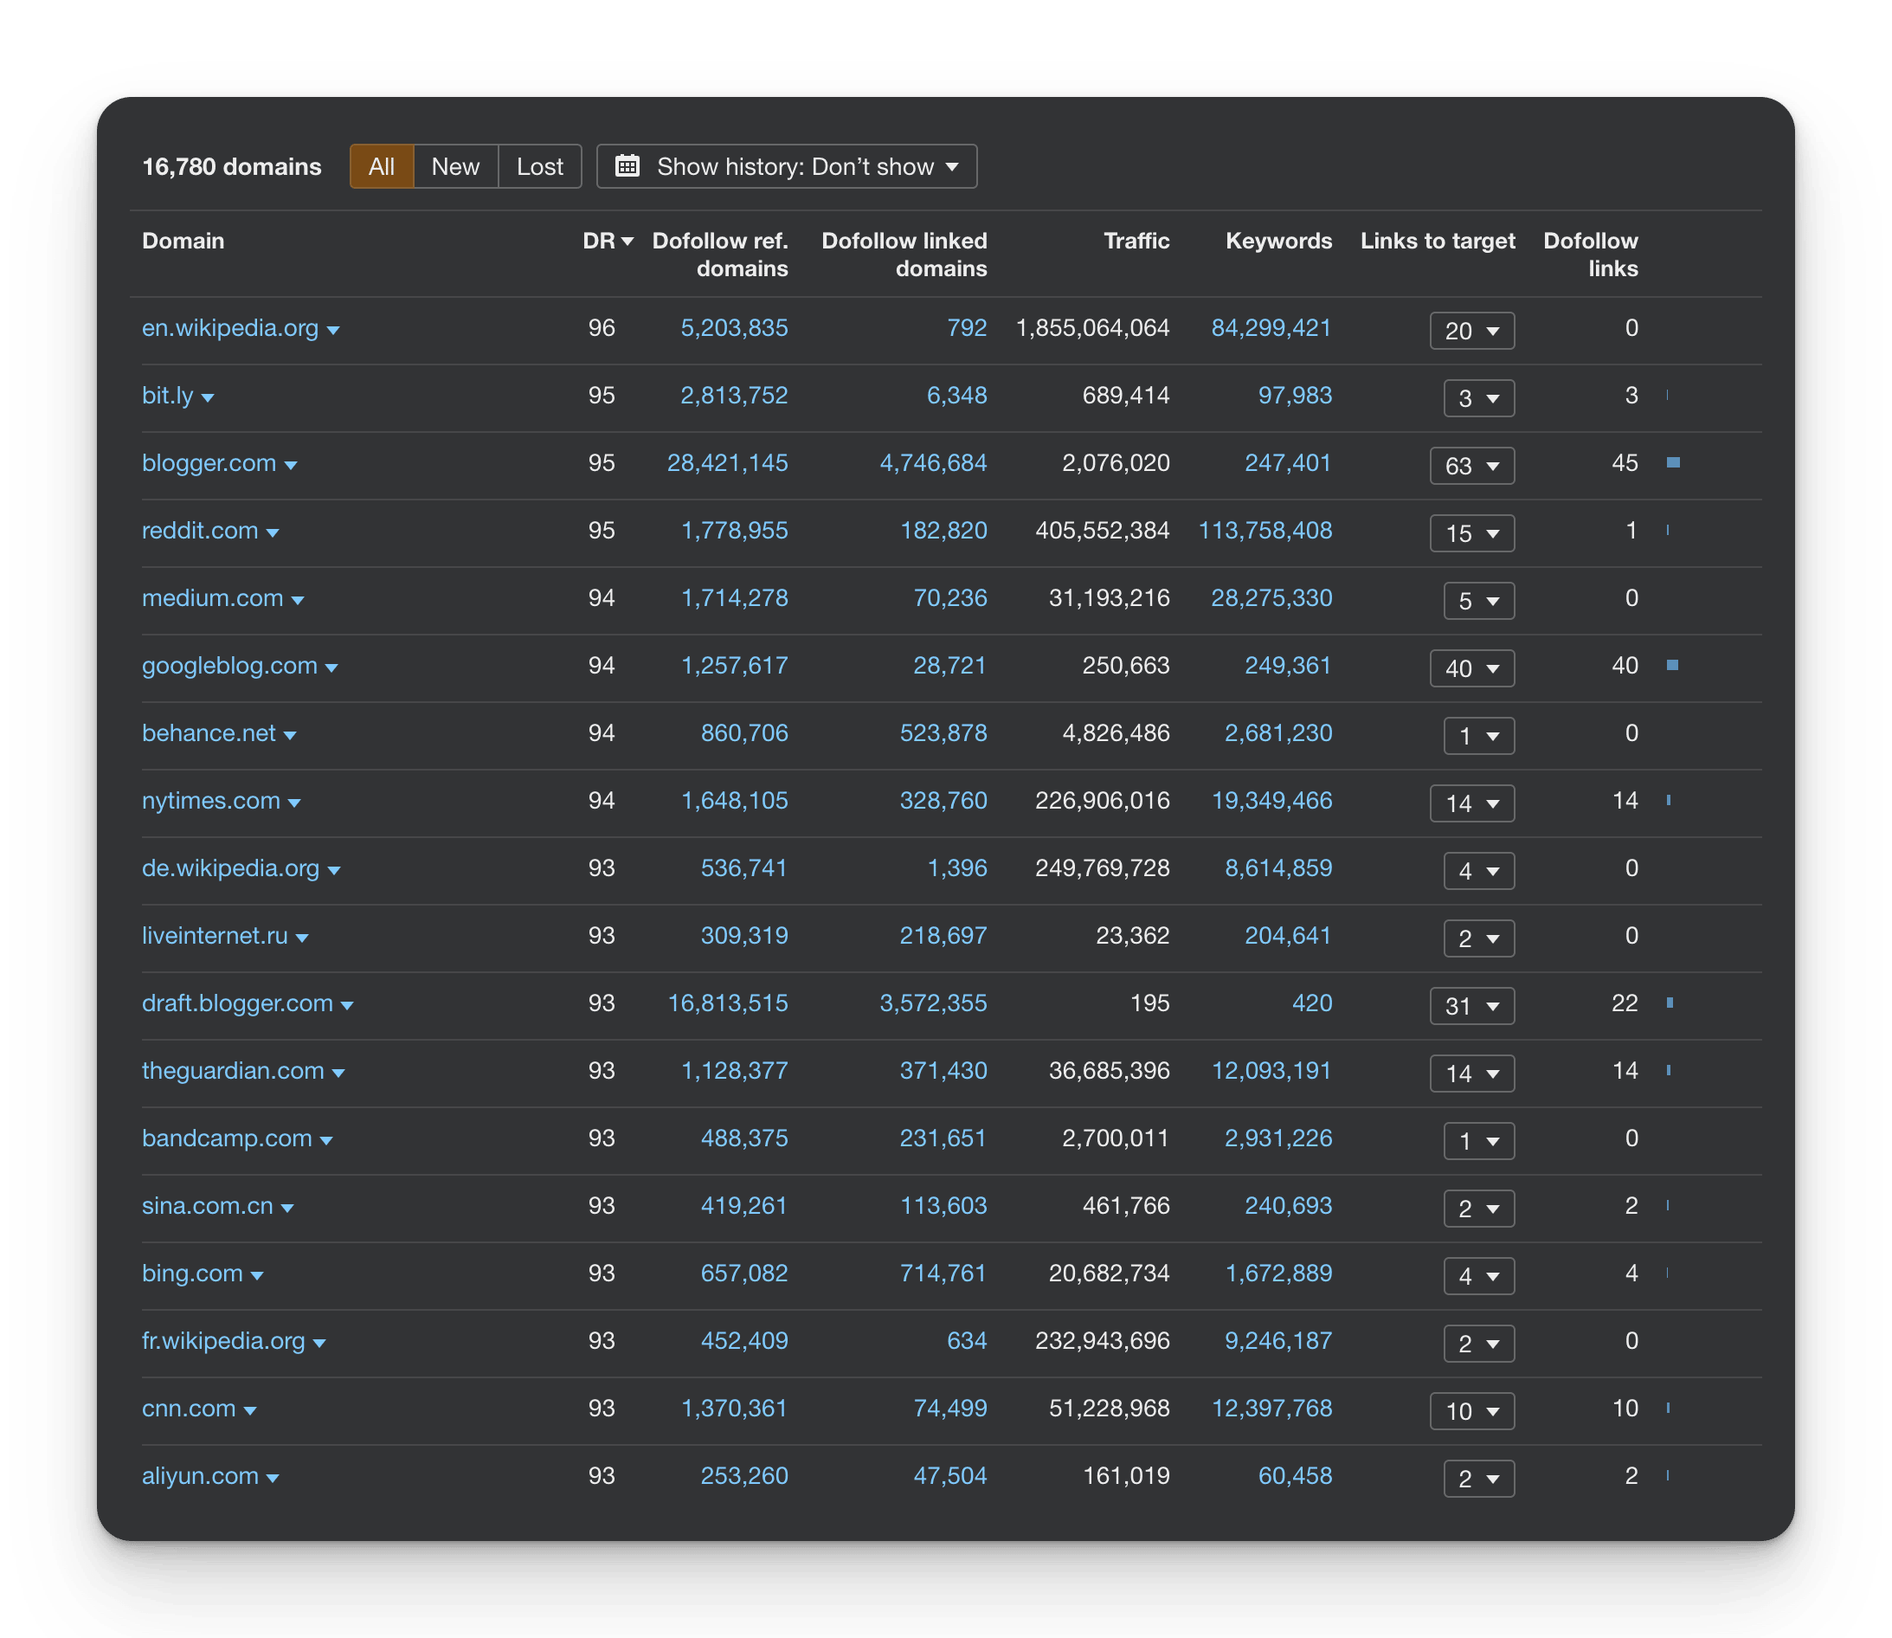Open medium.com domain link
Viewport: 1892px width, 1638px height.
tap(213, 597)
